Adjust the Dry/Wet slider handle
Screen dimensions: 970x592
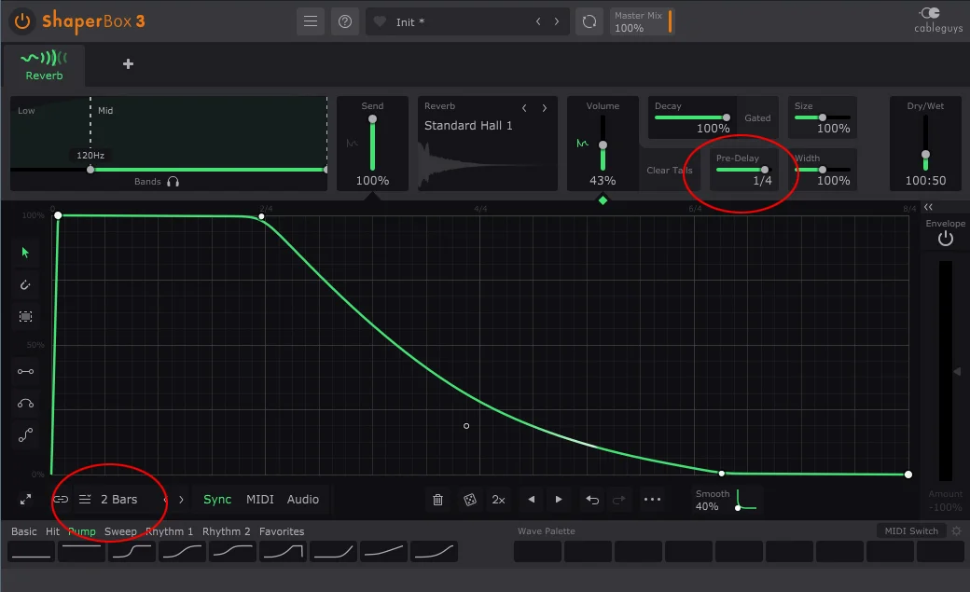pyautogui.click(x=925, y=155)
